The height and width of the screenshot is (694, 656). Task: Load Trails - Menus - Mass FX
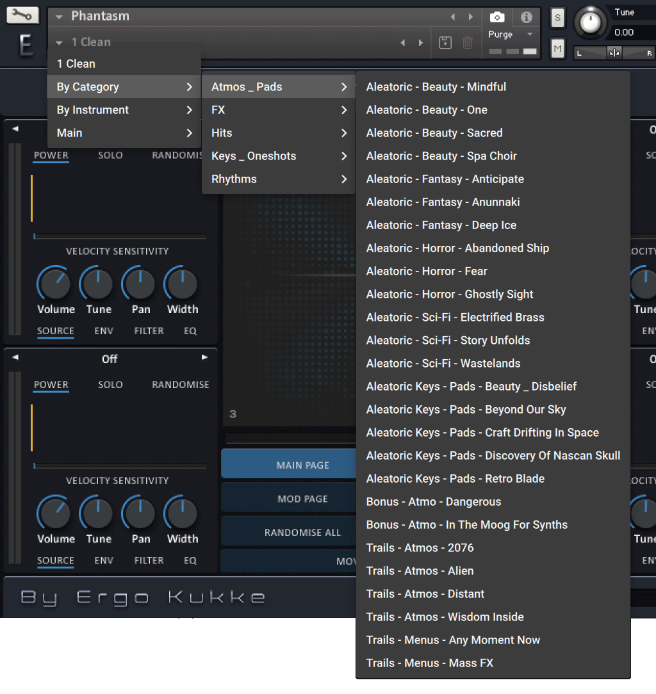(493, 663)
